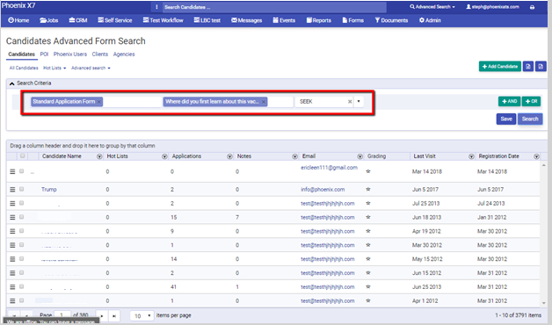552x325 pixels.
Task: Click grading star for ericleen111@gmail.com row
Action: click(x=368, y=171)
